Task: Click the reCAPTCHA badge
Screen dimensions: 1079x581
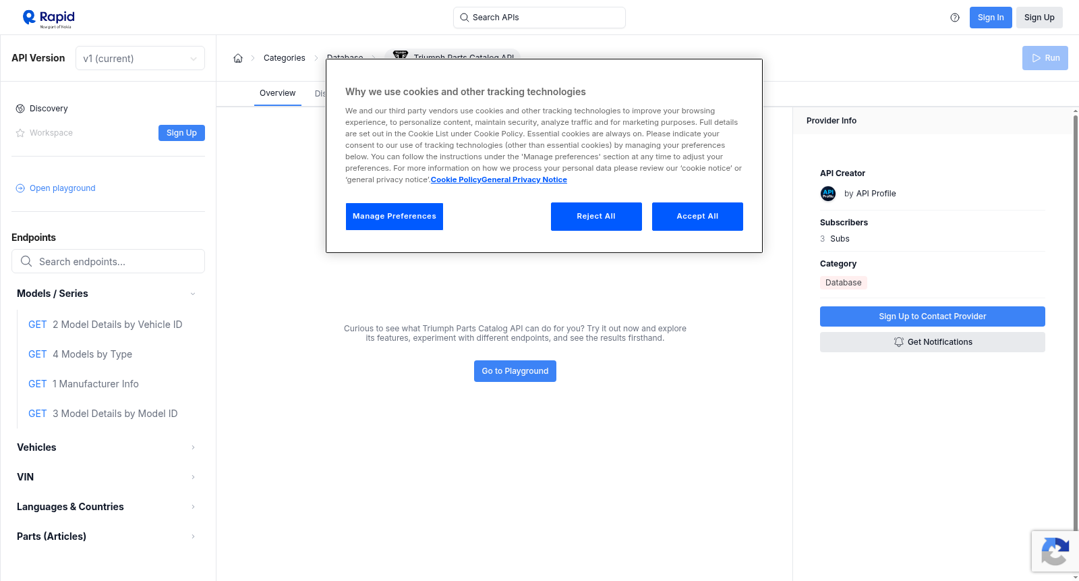Action: pyautogui.click(x=1055, y=551)
